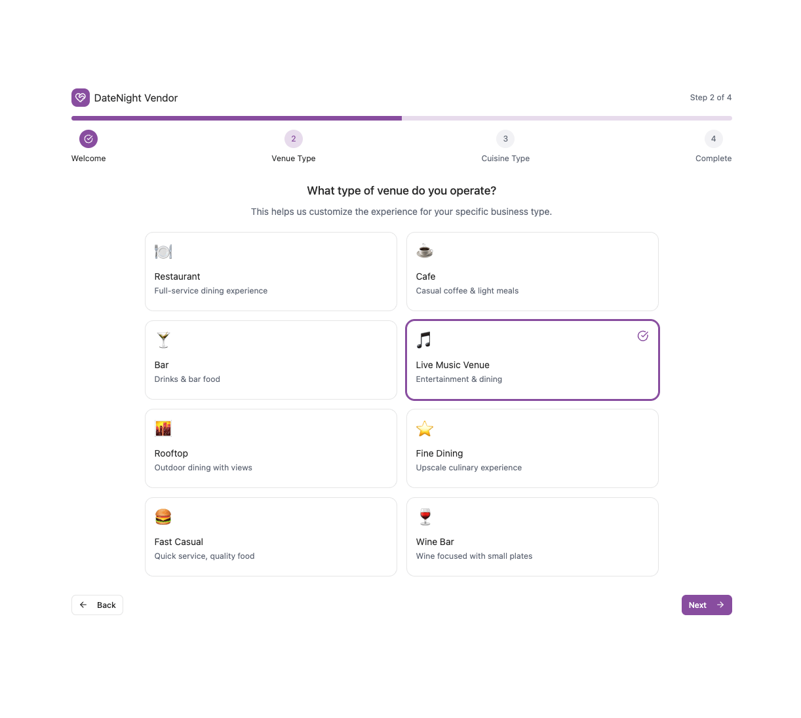Go Back to the previous step
This screenshot has height=718, width=801.
pos(97,605)
